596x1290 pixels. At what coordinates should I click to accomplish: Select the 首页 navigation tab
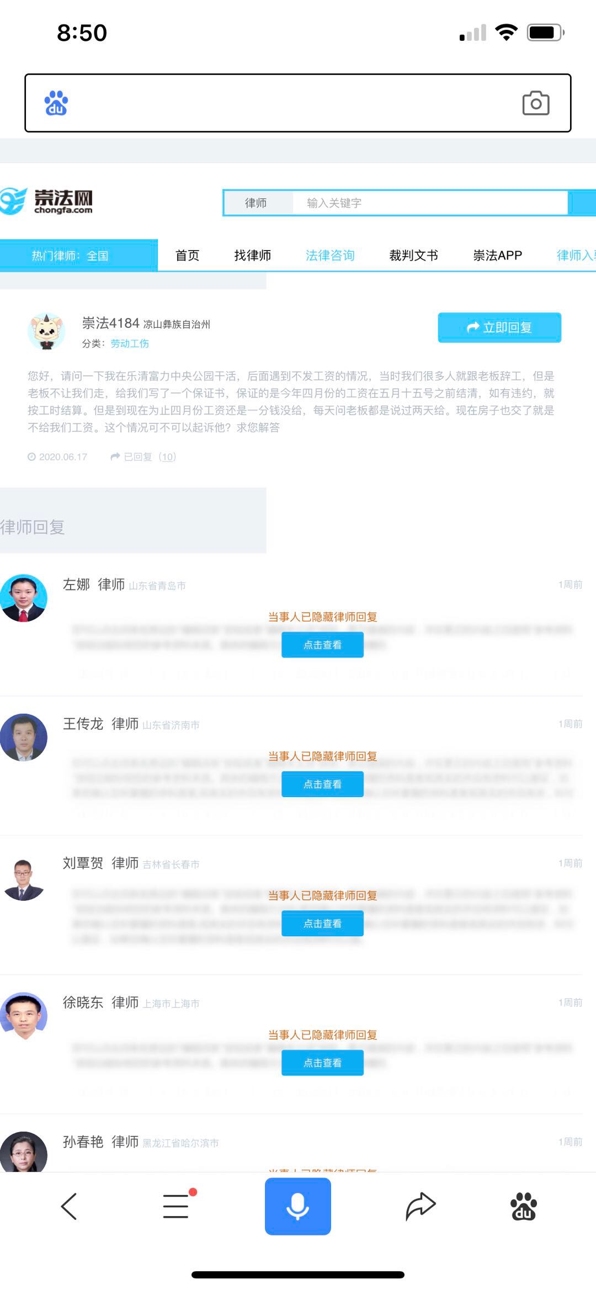click(x=187, y=256)
